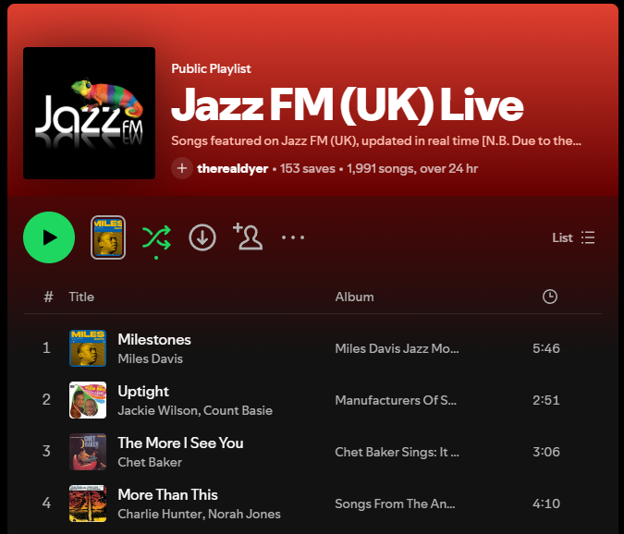Select track number 3 in the list

46,451
